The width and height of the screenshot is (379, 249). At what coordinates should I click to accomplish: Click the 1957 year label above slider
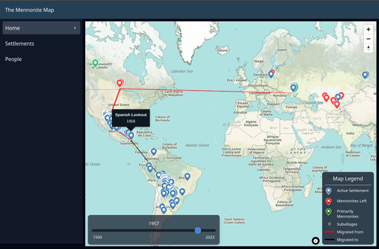pos(154,223)
